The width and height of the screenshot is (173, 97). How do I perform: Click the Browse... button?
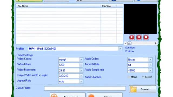(x=142, y=89)
